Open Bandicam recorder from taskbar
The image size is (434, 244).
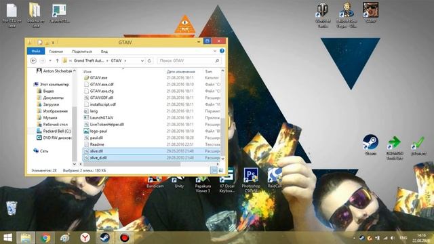click(125, 238)
